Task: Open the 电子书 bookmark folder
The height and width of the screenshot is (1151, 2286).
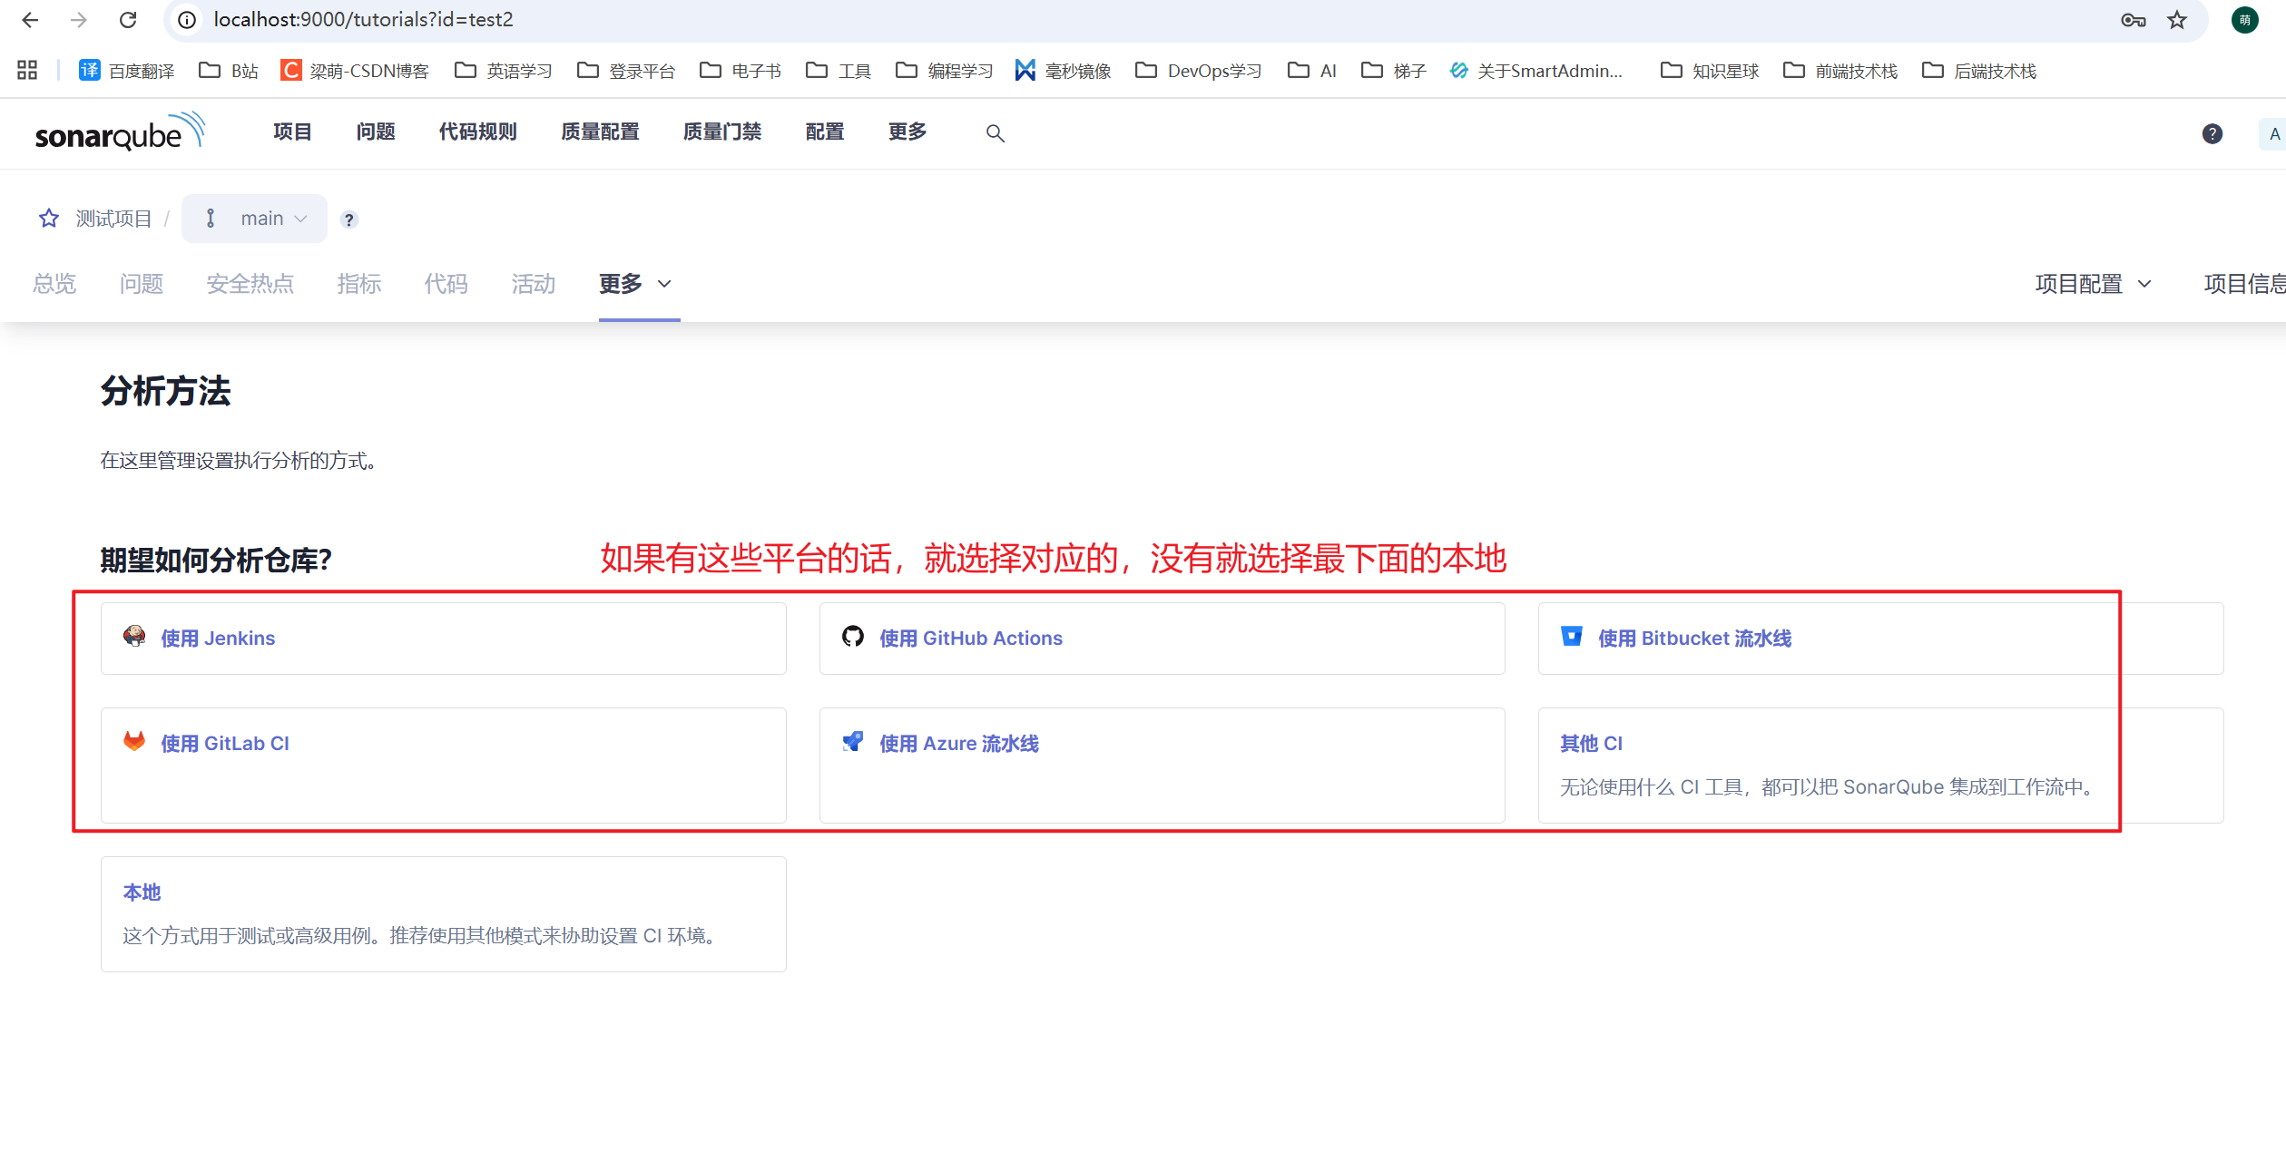Action: (741, 70)
